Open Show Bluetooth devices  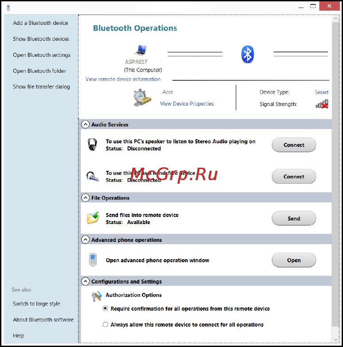(x=41, y=39)
